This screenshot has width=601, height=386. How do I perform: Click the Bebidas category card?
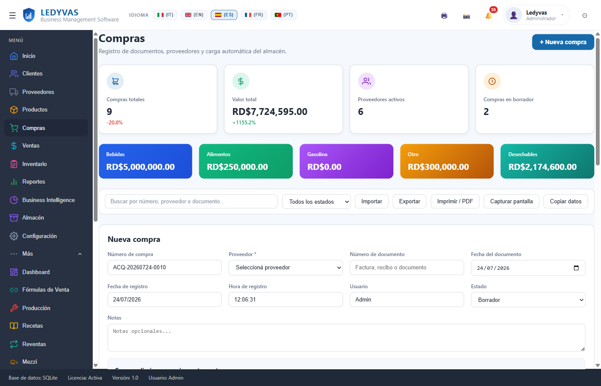(x=146, y=161)
